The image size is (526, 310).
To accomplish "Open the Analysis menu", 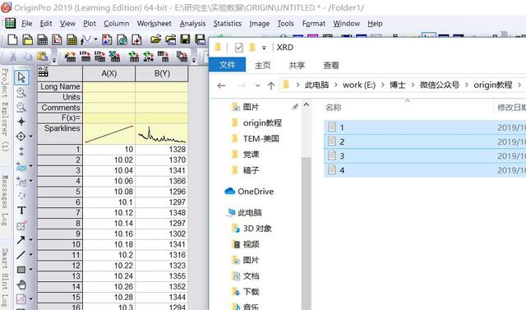I will [192, 24].
